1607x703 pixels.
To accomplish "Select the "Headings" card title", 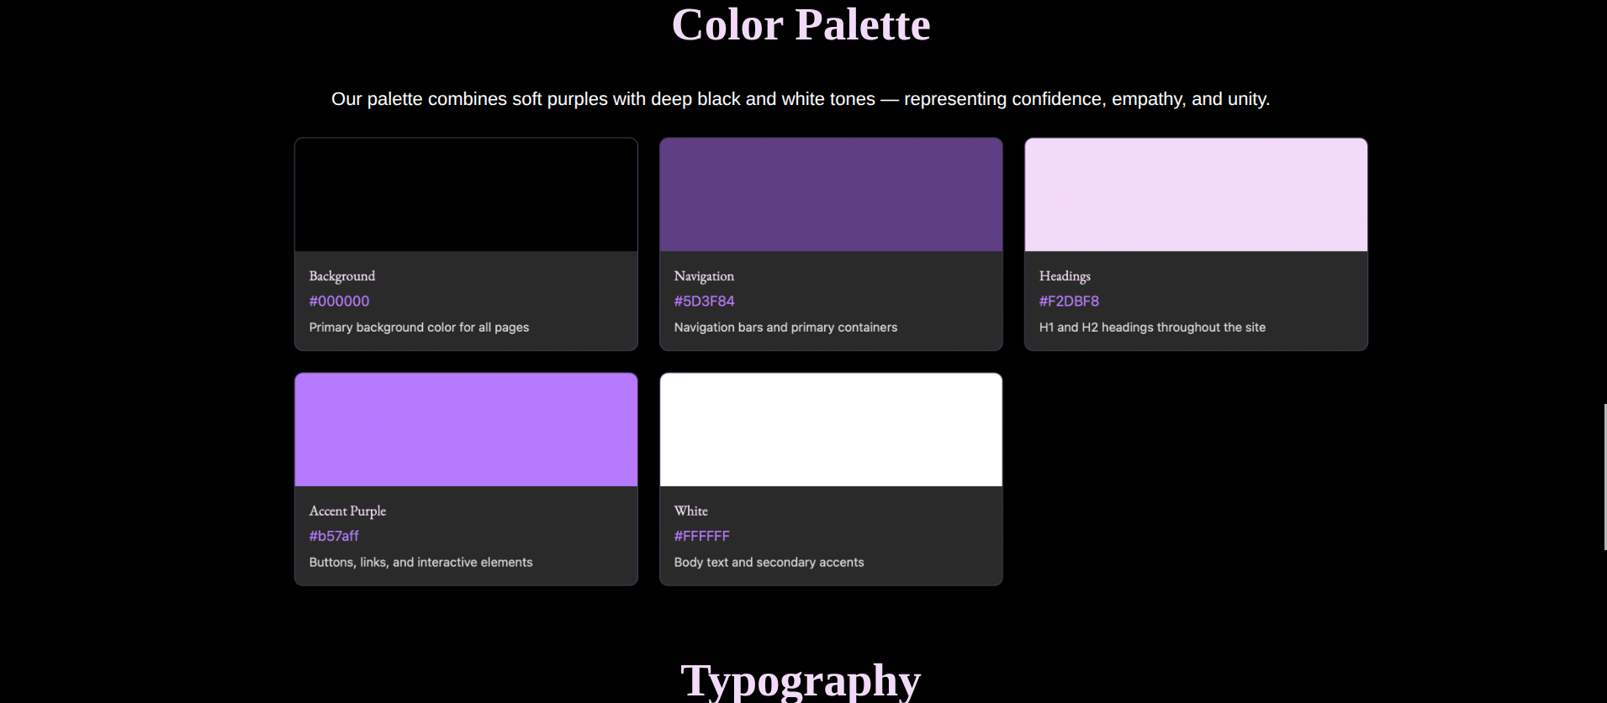I will (1065, 276).
